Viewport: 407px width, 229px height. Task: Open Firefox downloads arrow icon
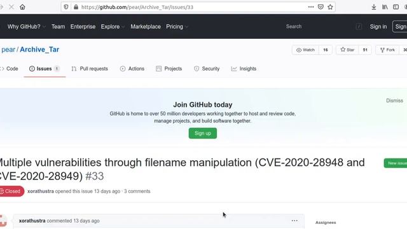point(374,7)
